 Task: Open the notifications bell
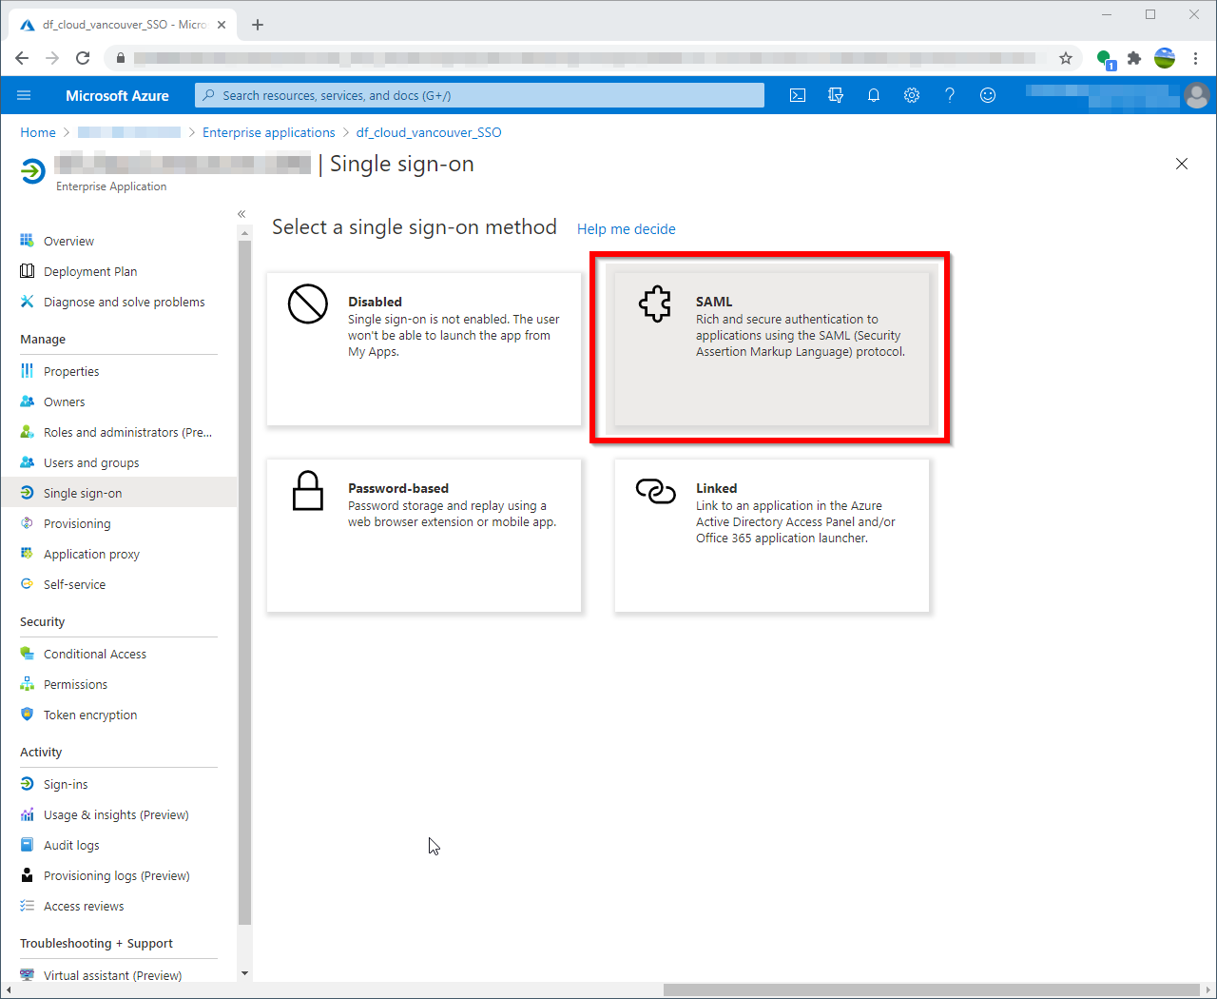click(x=874, y=95)
